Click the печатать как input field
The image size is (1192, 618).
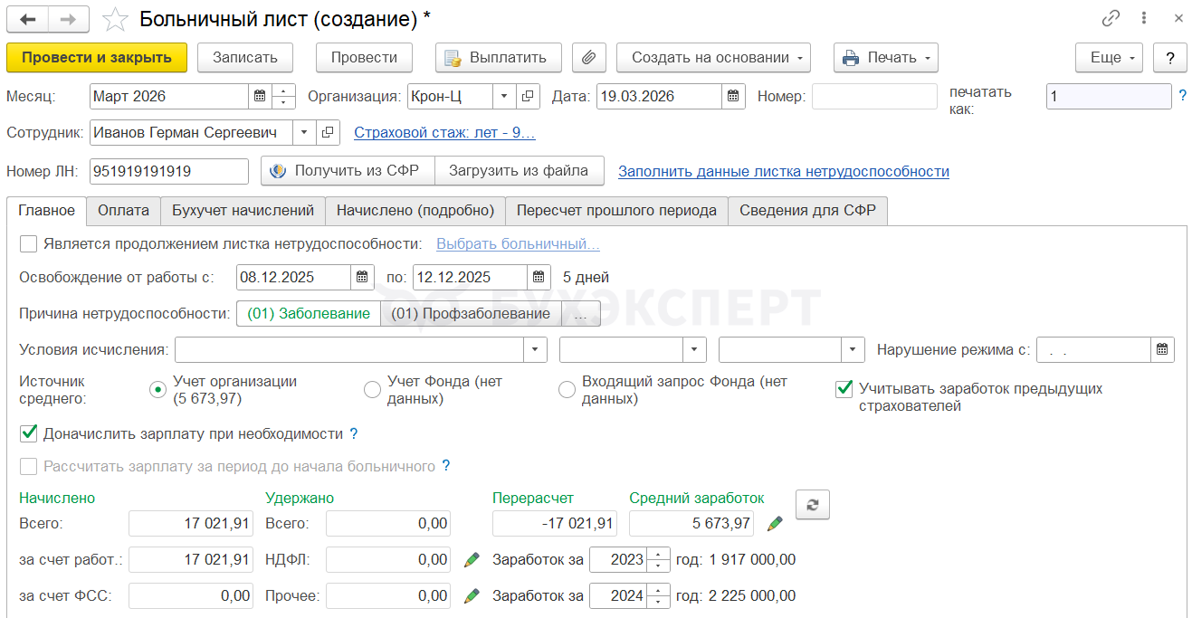point(1109,96)
